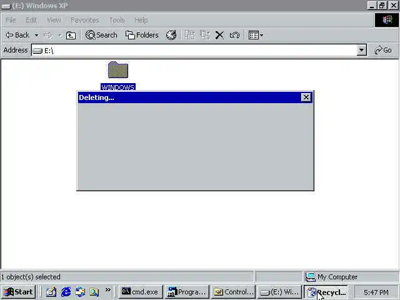Open the Tools menu

(117, 20)
